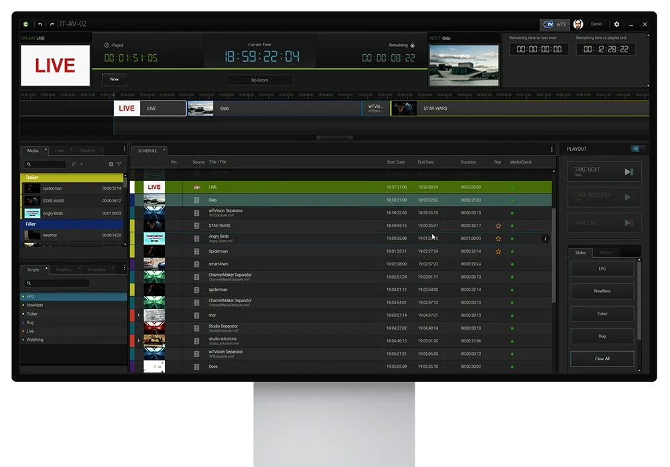Click the Bug slide button
This screenshot has height=467, width=670.
pos(602,336)
